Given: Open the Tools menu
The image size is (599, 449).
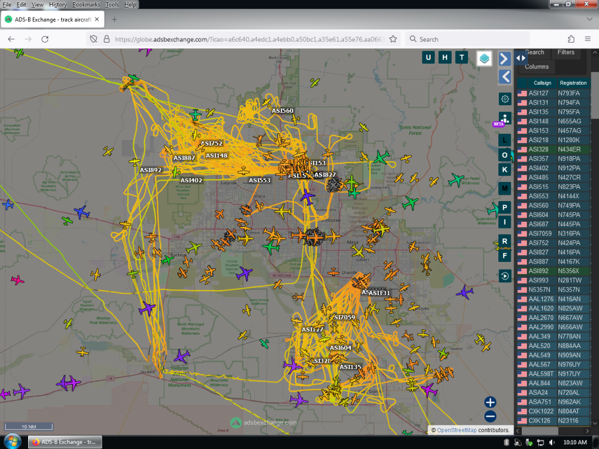Looking at the screenshot, I should pos(112,5).
